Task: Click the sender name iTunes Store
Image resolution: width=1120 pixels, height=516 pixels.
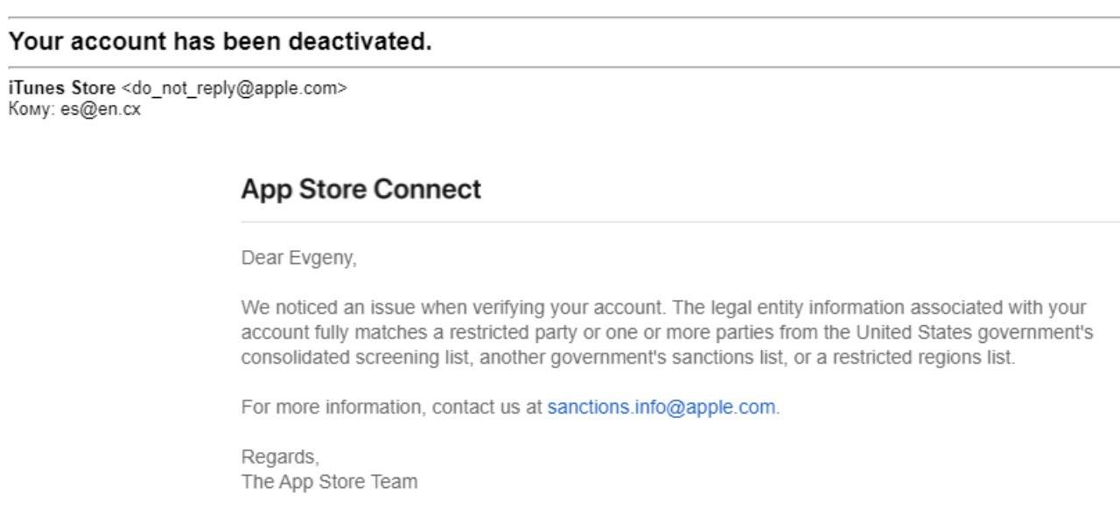Action: click(x=61, y=88)
